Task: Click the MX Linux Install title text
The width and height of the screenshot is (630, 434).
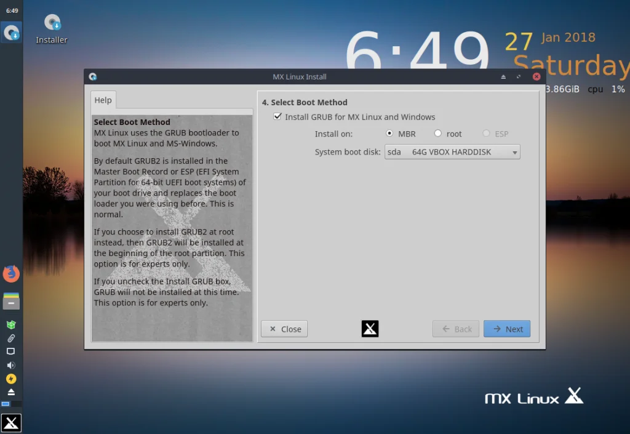Action: pyautogui.click(x=300, y=77)
